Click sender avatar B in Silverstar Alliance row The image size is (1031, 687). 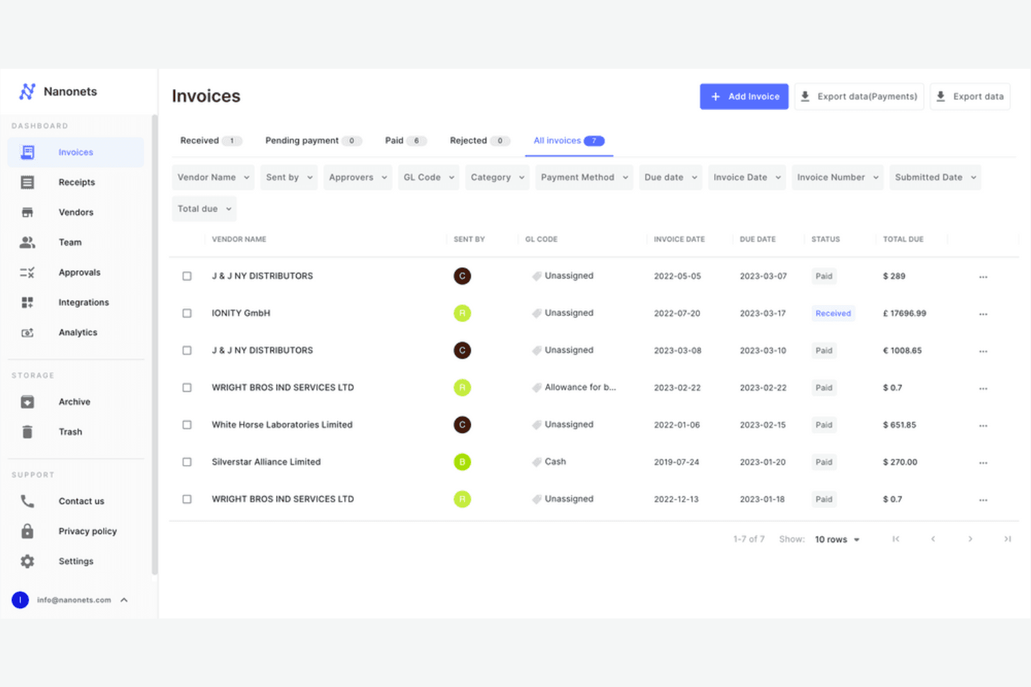click(x=463, y=461)
